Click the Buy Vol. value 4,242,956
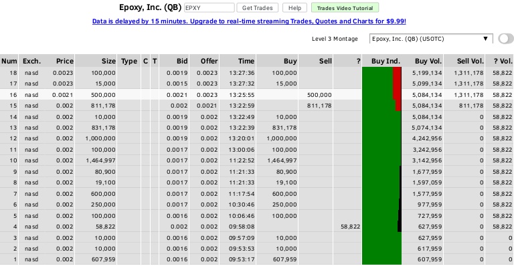The width and height of the screenshot is (514, 266). click(x=427, y=138)
